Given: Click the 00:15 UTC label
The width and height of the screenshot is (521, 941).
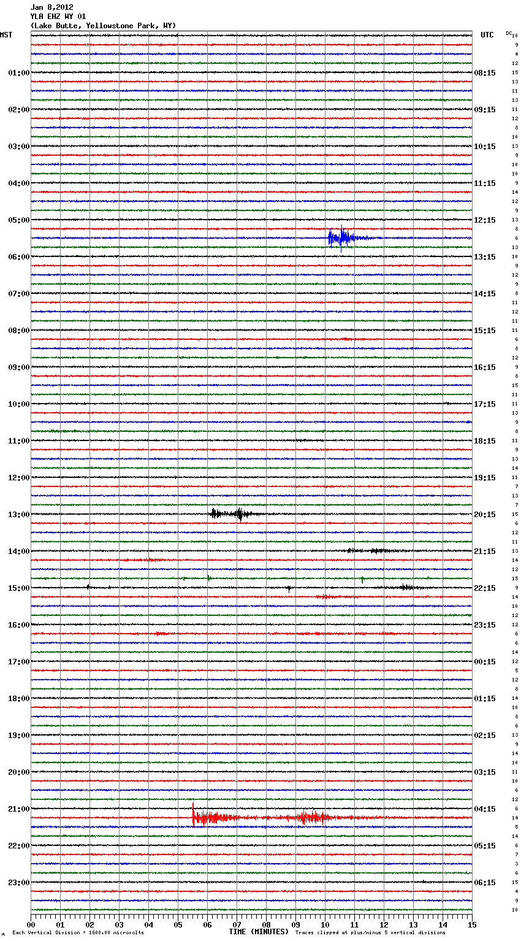Looking at the screenshot, I should click(485, 662).
